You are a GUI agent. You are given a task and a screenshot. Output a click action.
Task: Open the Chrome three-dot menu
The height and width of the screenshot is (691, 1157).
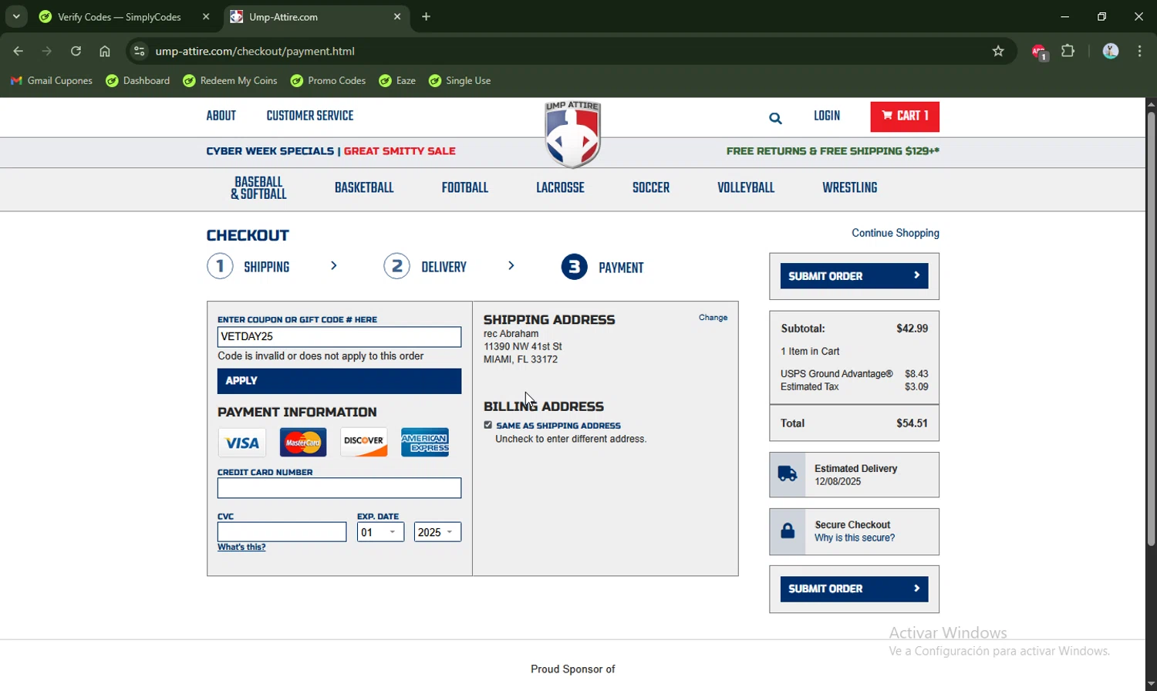pos(1140,52)
